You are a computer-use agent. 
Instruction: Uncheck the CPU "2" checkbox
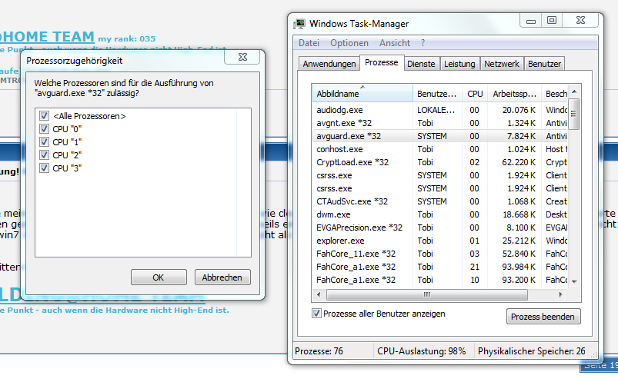[44, 155]
